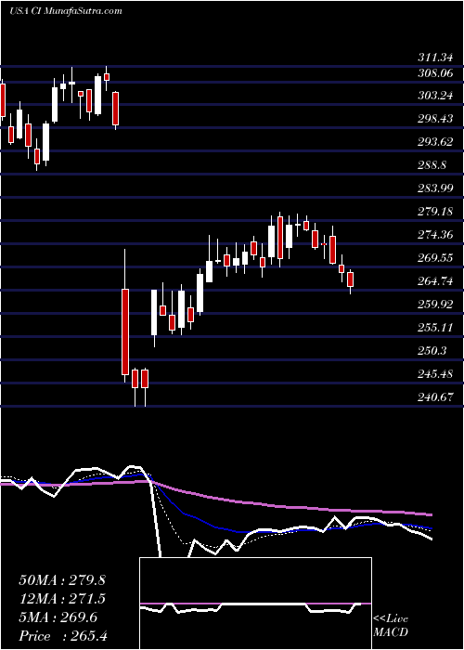Click the 283.99 price label
The image size is (464, 650).
click(x=435, y=188)
